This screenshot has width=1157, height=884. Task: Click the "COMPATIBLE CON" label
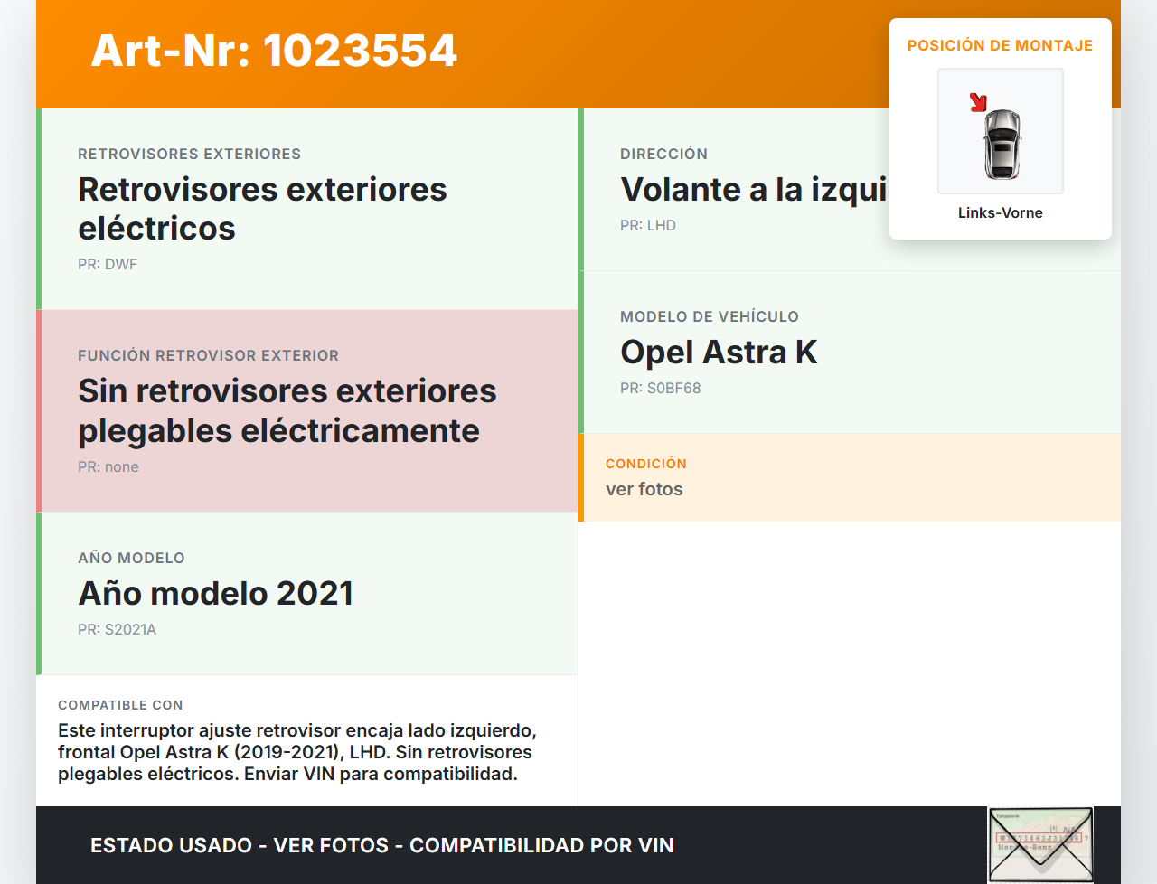(x=120, y=705)
